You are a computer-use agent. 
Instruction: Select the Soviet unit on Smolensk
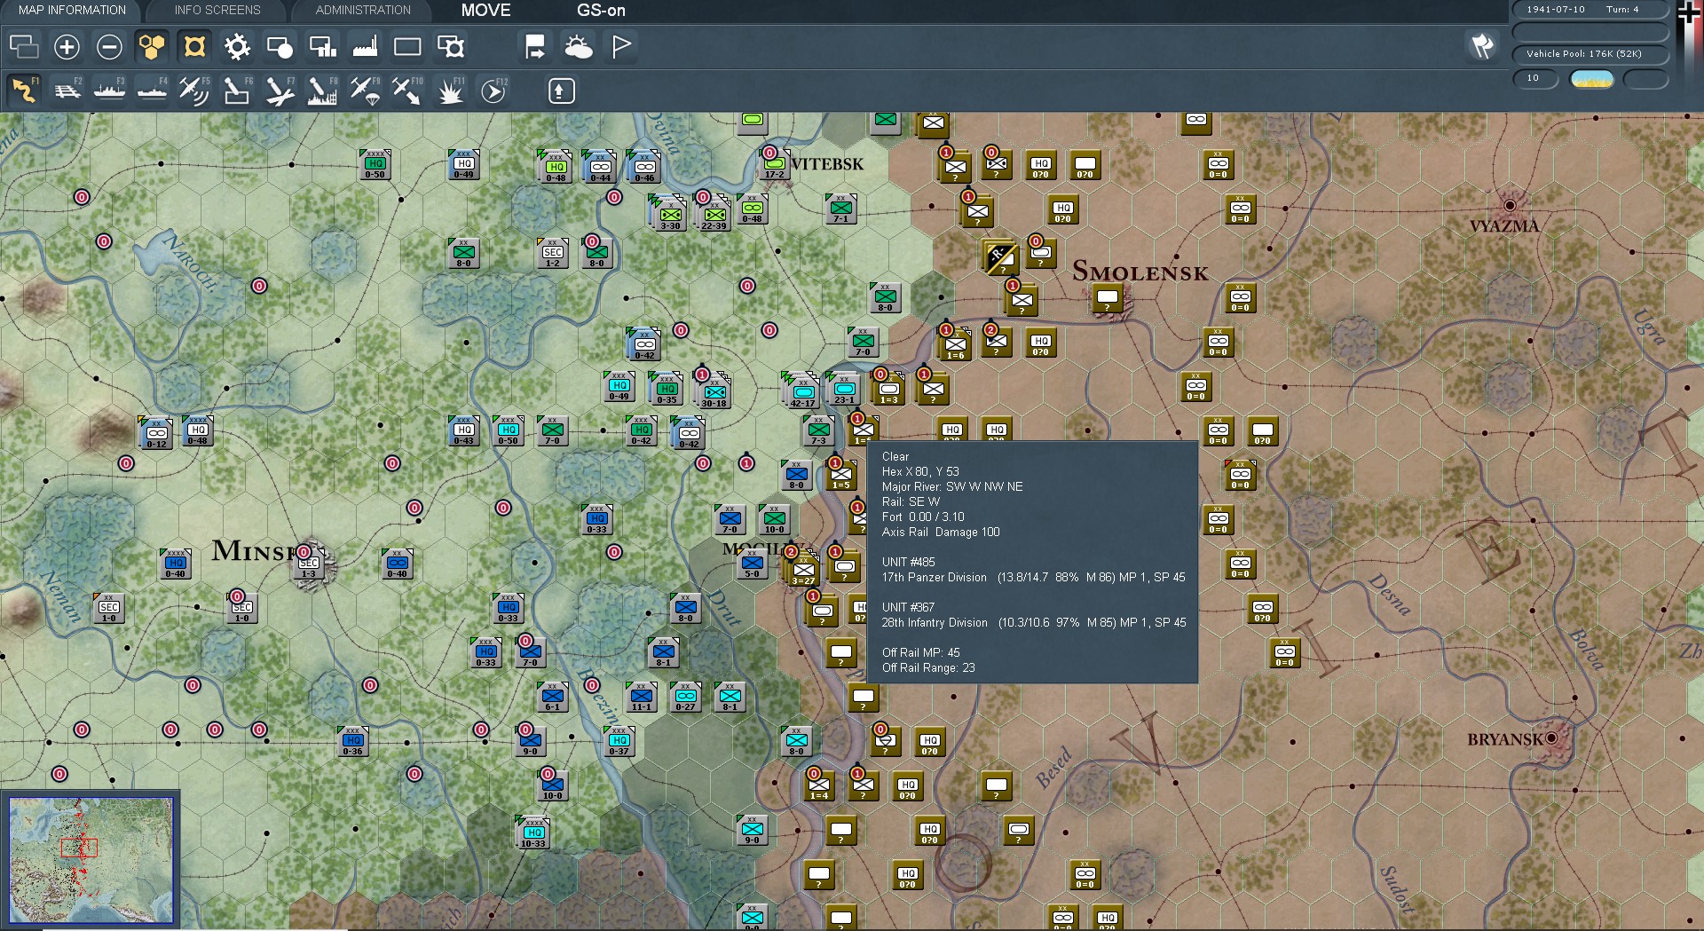click(1107, 299)
